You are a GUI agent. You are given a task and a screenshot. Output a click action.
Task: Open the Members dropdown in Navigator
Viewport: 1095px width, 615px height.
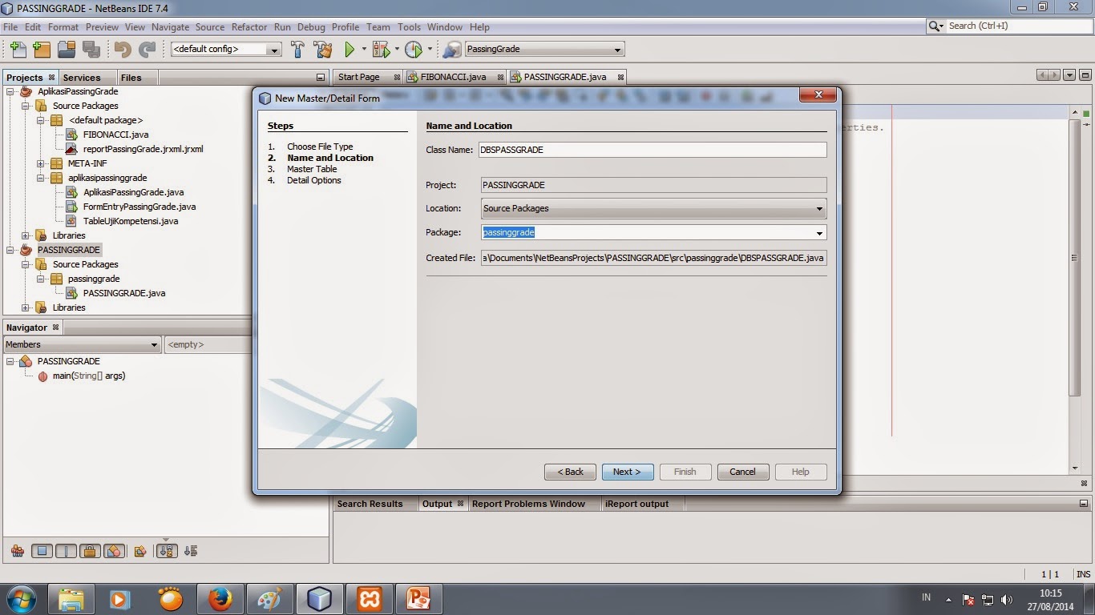point(154,345)
